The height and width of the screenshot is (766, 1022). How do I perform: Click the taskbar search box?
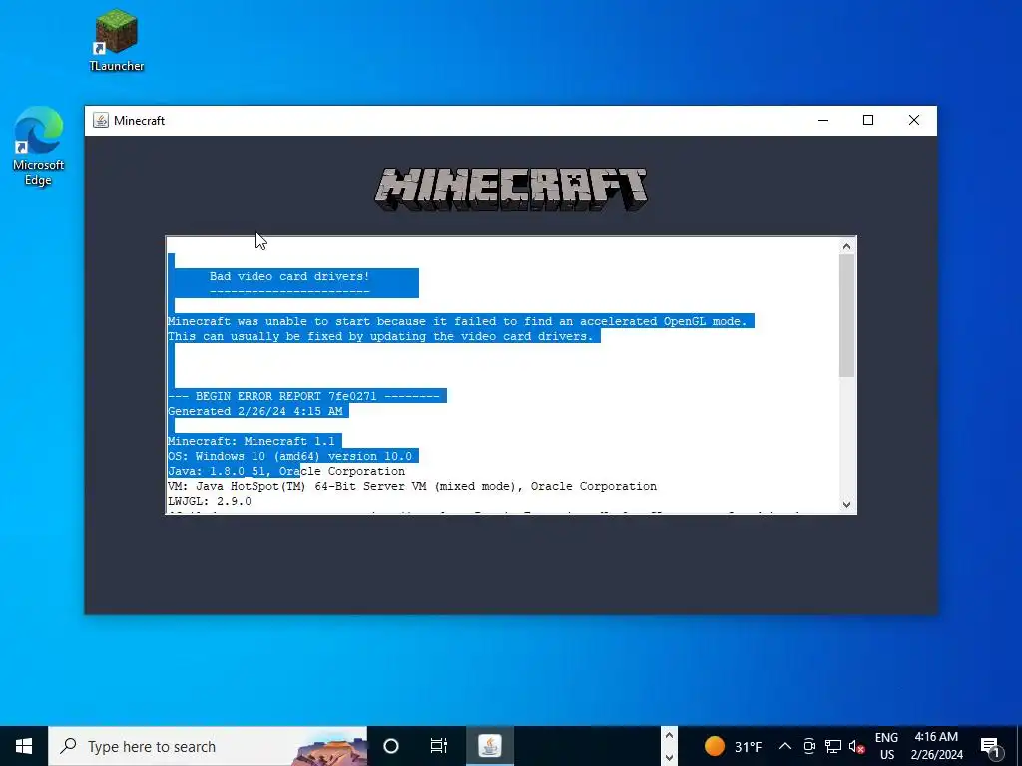point(208,746)
